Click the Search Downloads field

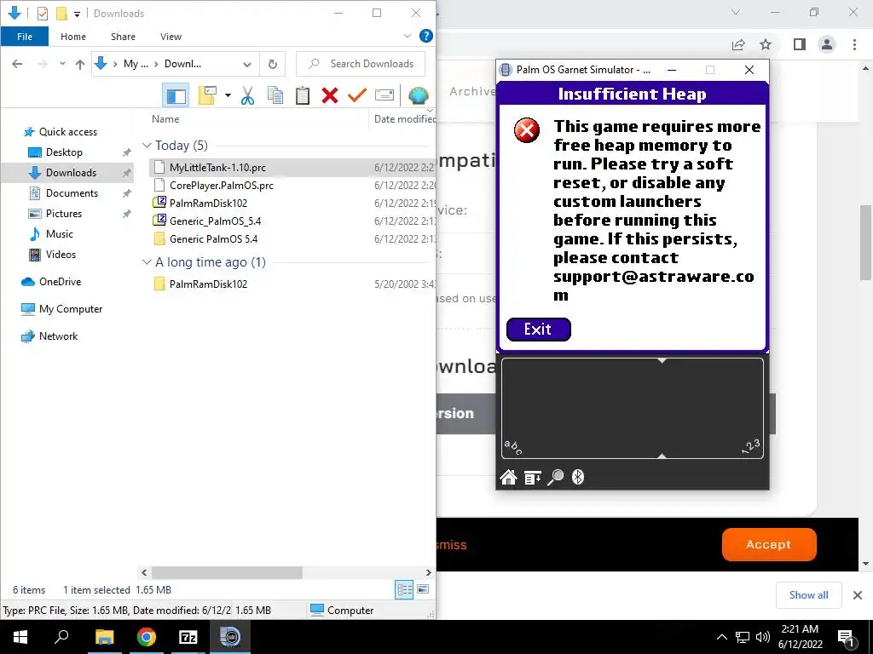tap(361, 64)
